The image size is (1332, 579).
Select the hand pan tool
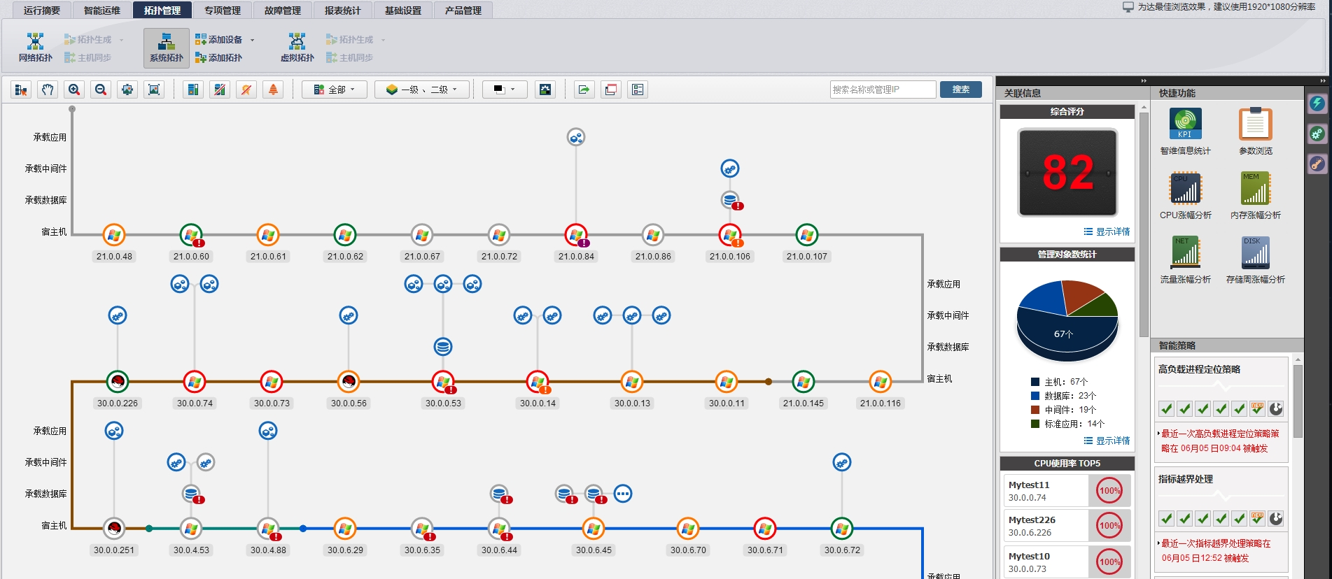(48, 90)
